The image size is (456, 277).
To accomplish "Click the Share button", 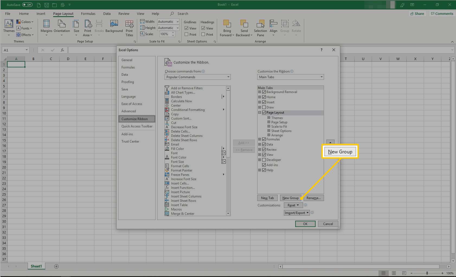I will tap(417, 14).
